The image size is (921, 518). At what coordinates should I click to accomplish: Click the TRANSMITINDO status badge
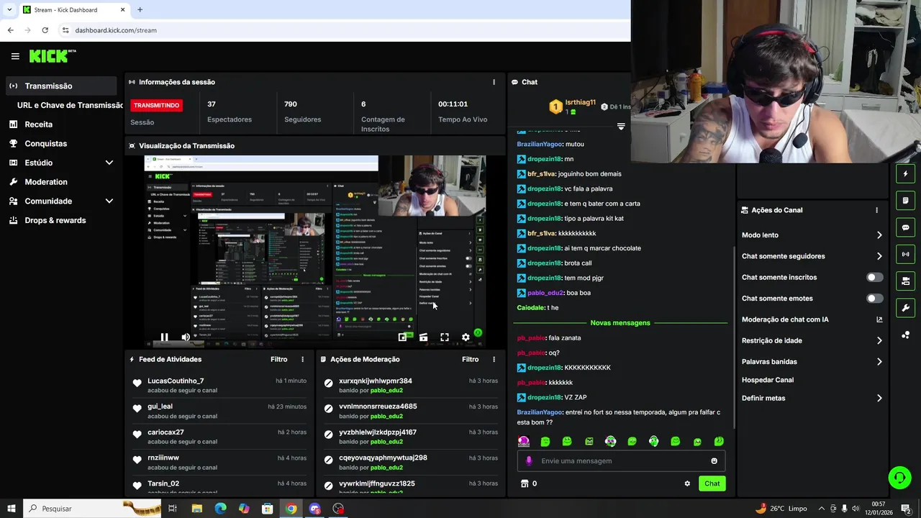pyautogui.click(x=156, y=105)
